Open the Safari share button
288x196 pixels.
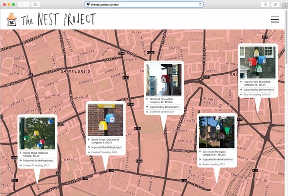coord(265,4)
